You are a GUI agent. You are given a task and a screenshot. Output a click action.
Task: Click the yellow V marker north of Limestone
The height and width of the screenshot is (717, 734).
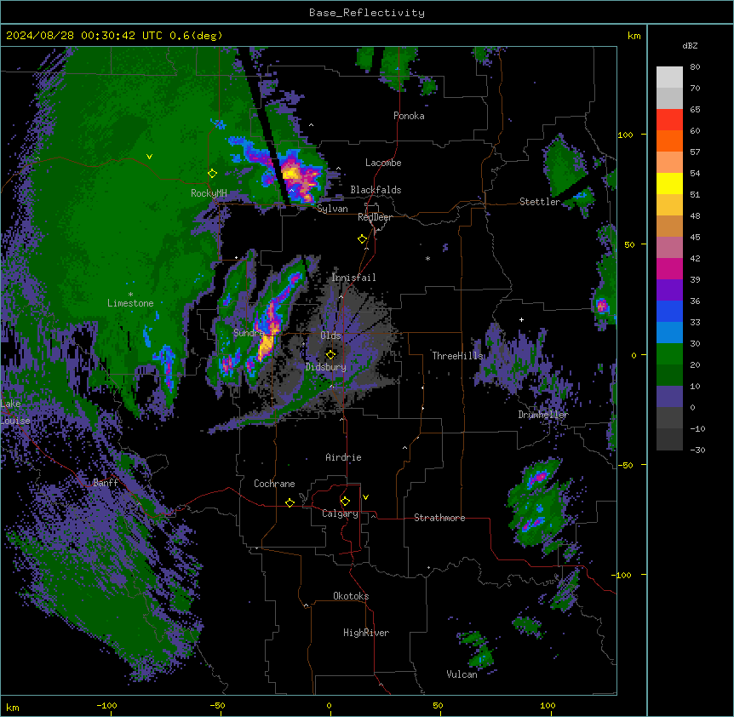(x=149, y=157)
